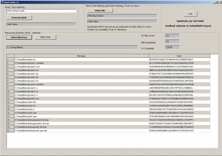Select the unit1.ppu file name cell
This screenshot has width=222, height=156.
tap(82, 116)
